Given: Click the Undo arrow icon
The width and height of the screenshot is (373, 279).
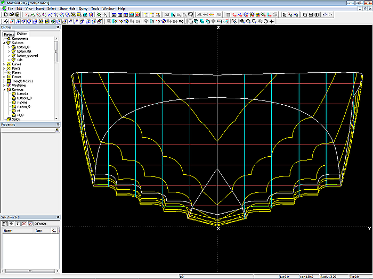Looking at the screenshot, I should 325,15.
